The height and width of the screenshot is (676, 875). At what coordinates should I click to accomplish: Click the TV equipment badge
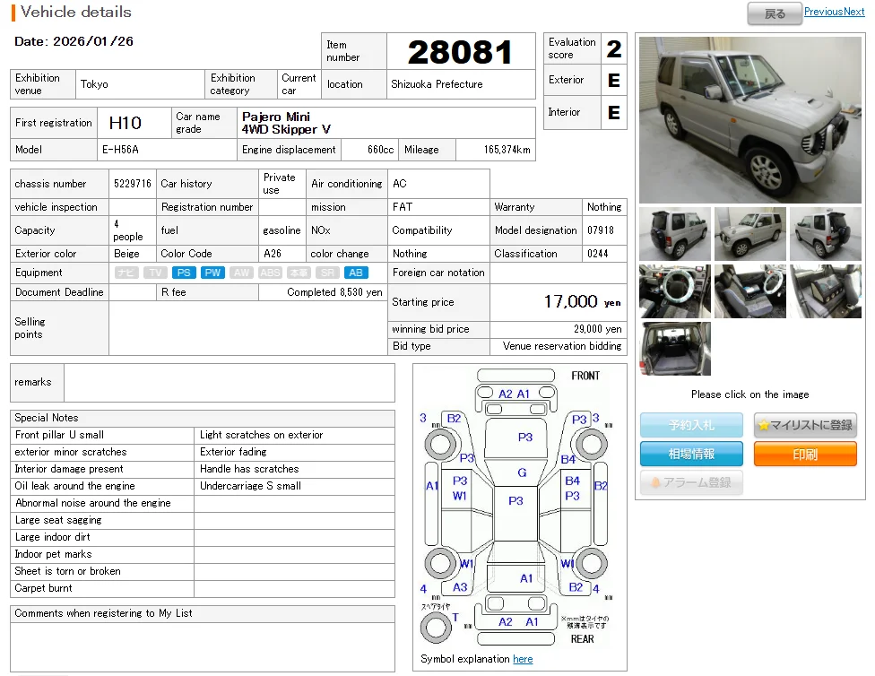(x=155, y=273)
